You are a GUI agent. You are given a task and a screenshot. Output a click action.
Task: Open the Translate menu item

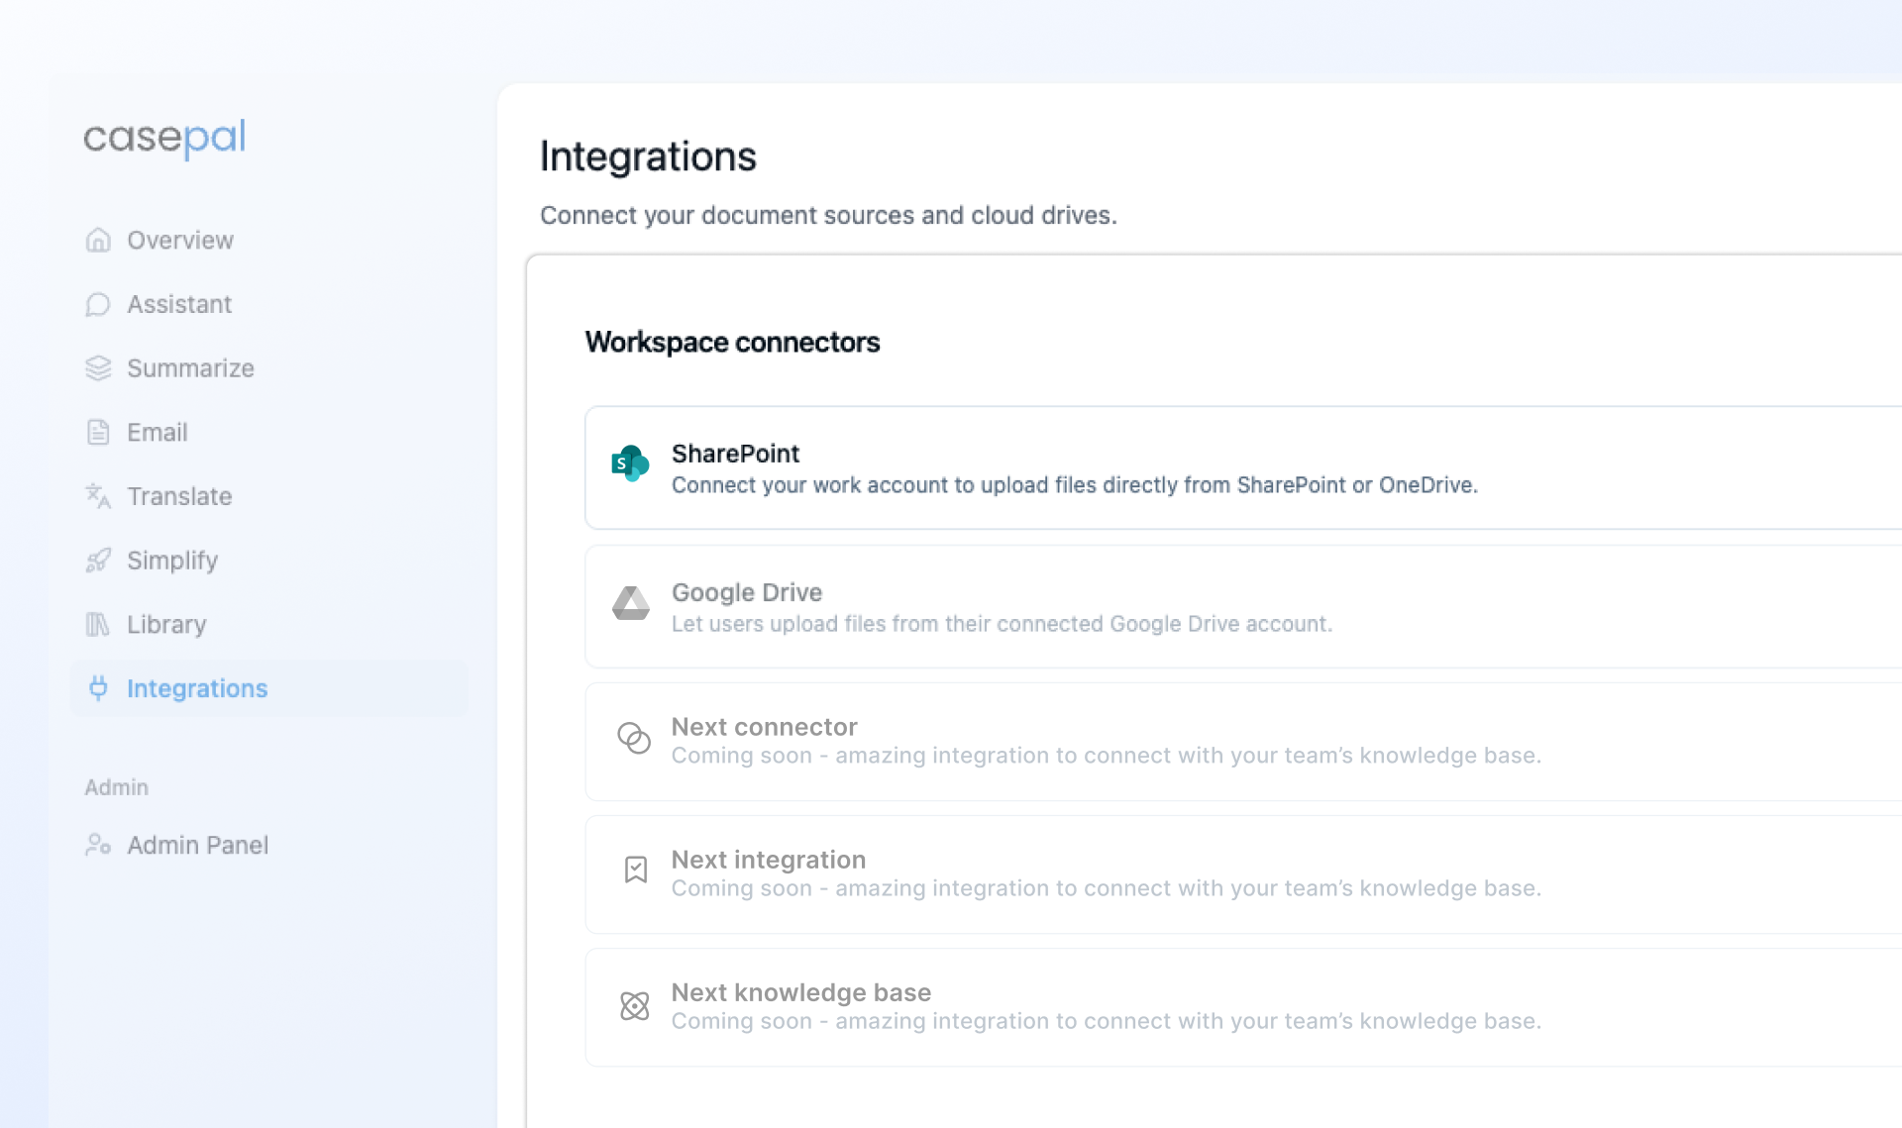click(179, 496)
